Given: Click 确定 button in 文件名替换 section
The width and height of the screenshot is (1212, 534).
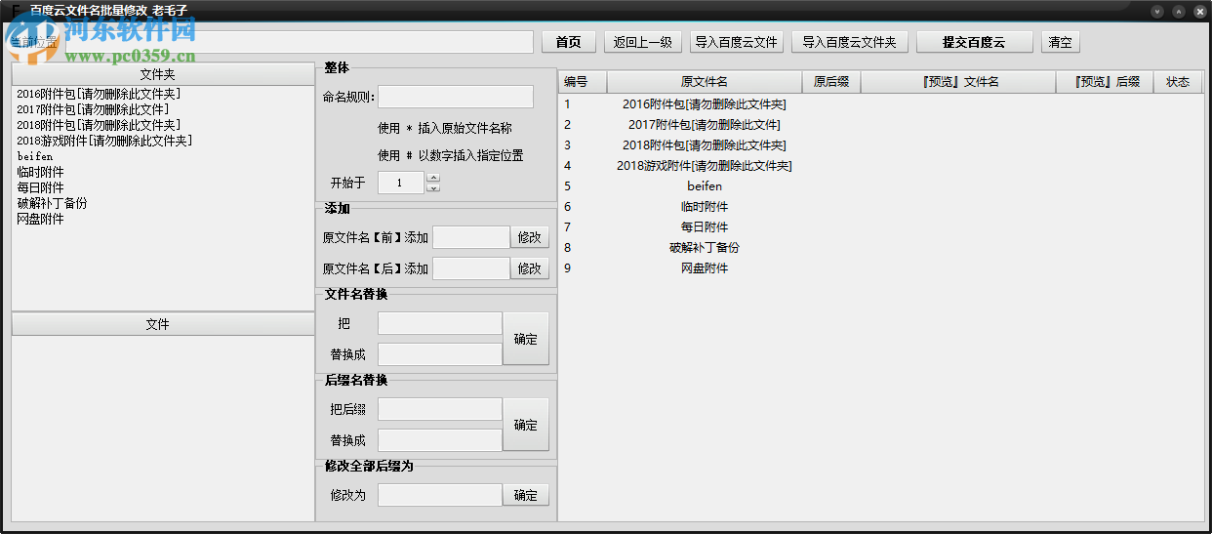Looking at the screenshot, I should click(x=526, y=339).
